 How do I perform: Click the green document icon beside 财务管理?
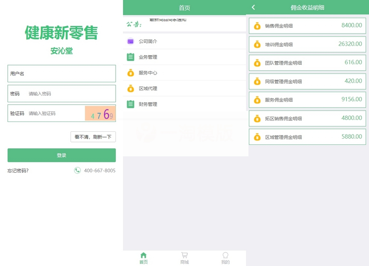[130, 104]
